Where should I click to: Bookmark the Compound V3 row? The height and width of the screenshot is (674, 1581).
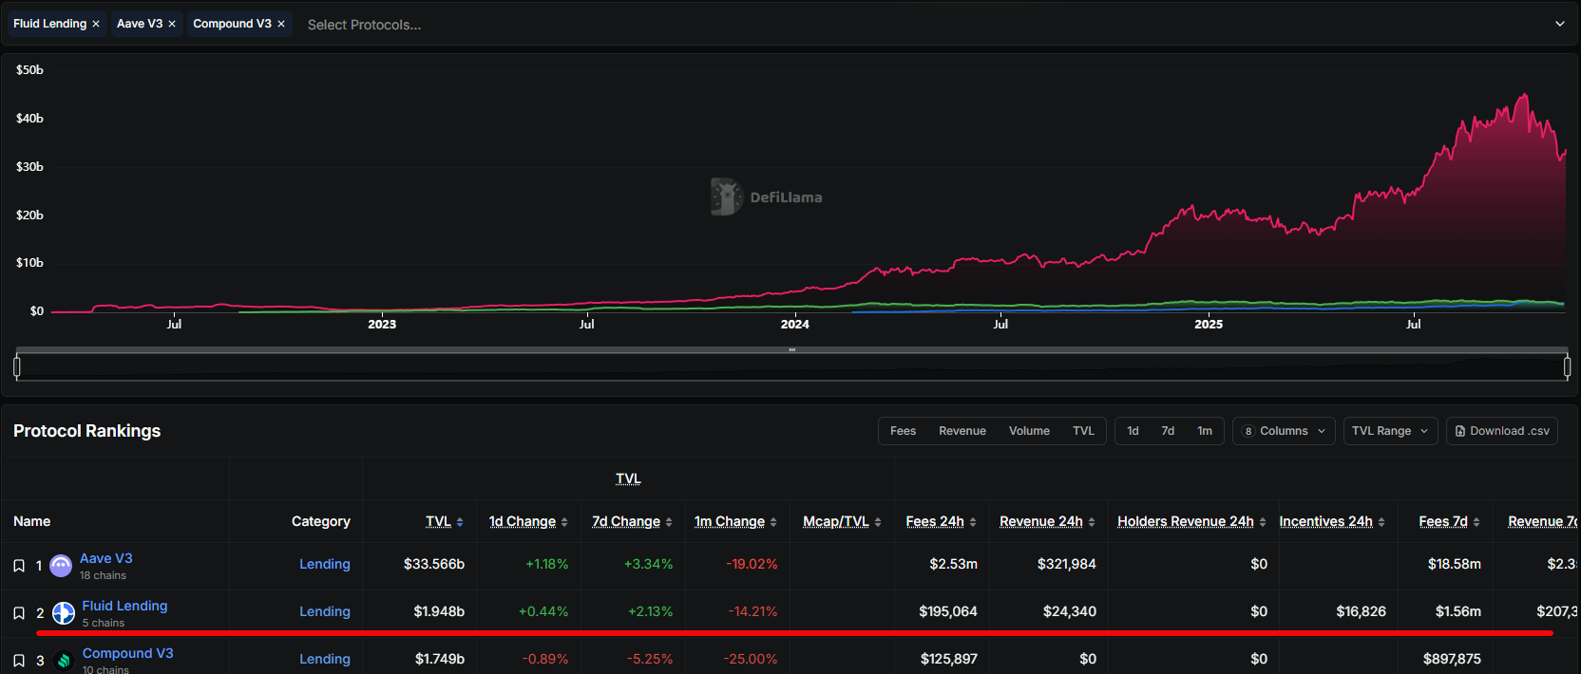19,661
